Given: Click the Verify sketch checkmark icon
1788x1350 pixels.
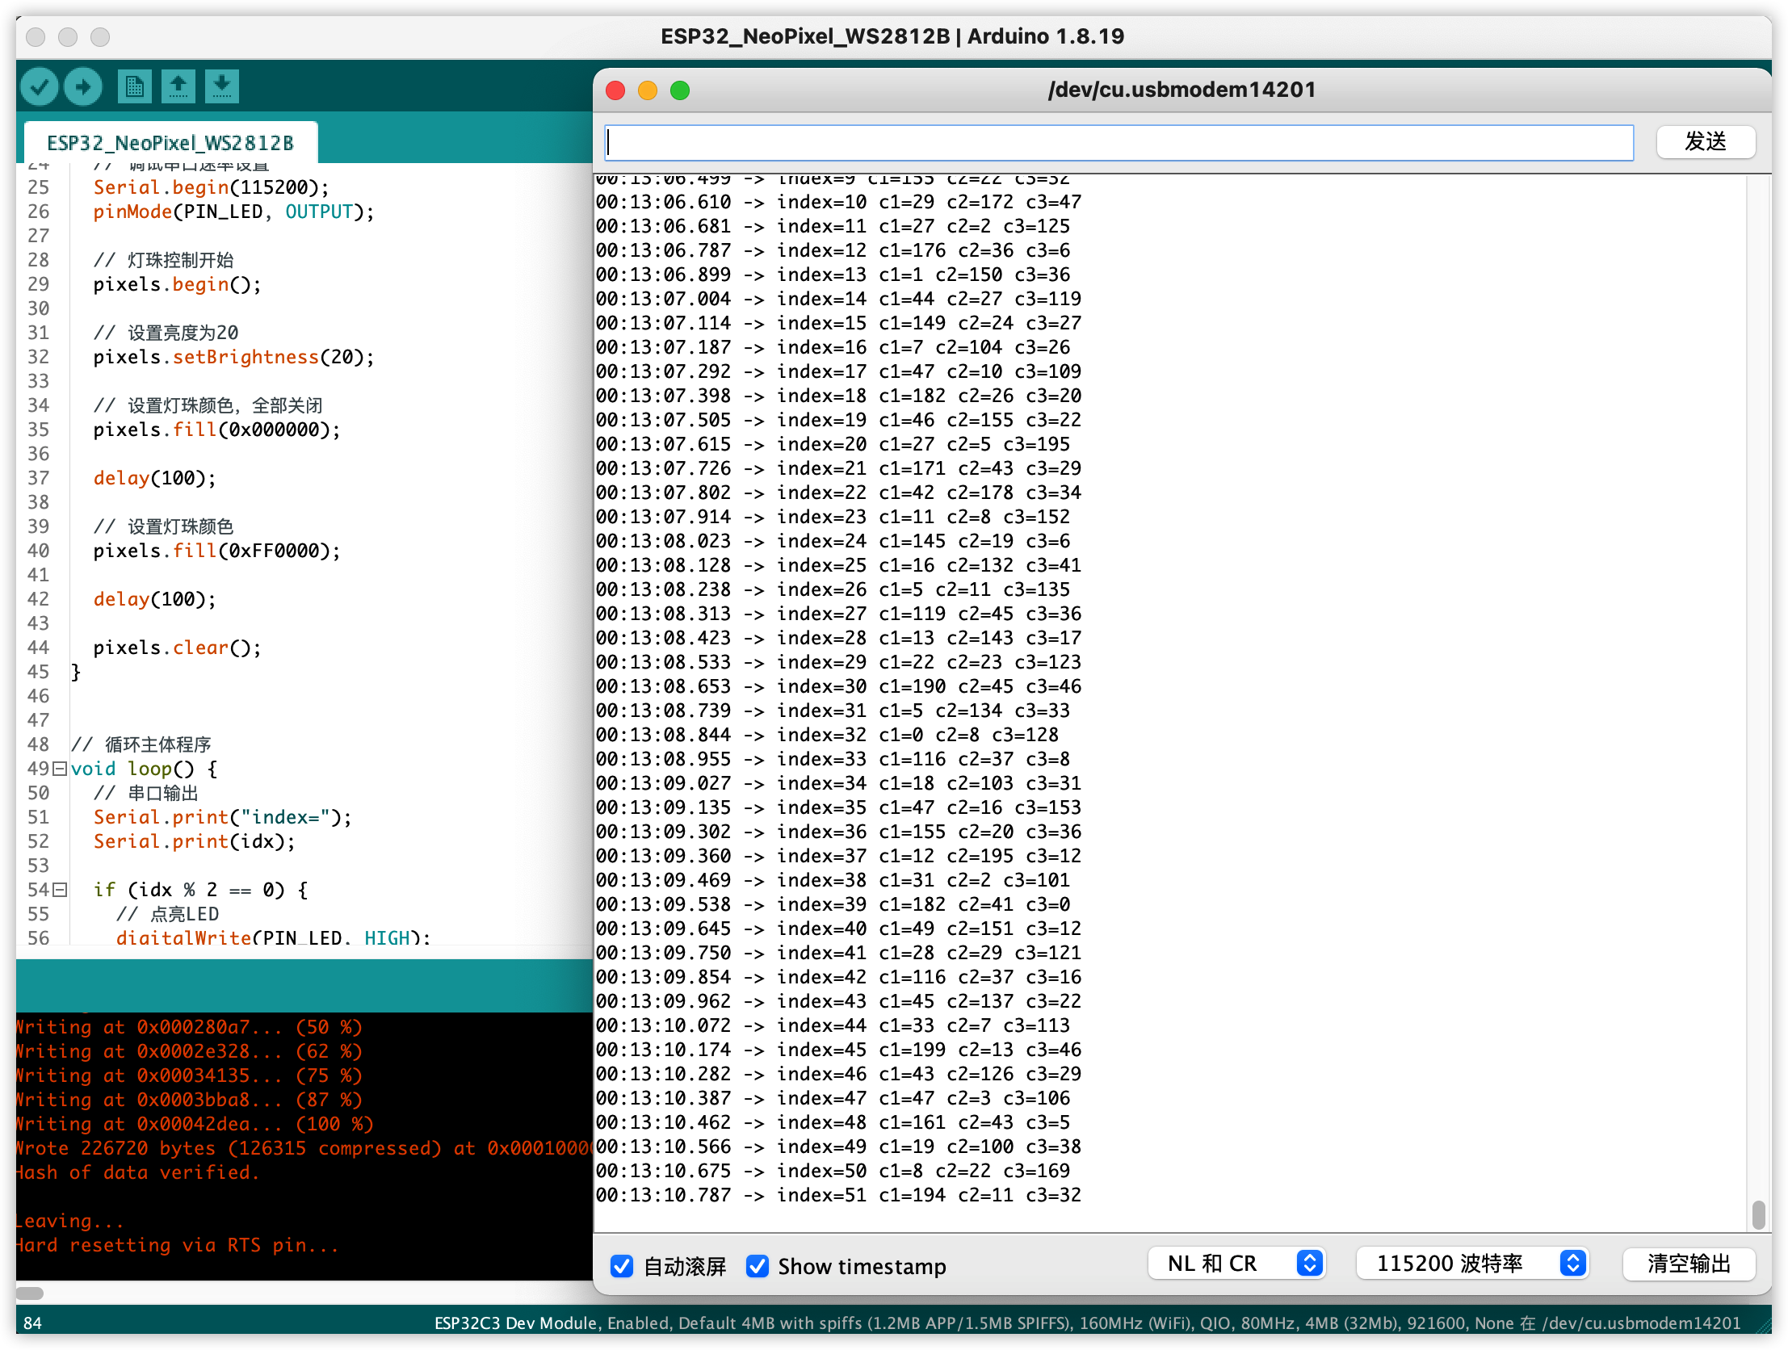Looking at the screenshot, I should [39, 86].
